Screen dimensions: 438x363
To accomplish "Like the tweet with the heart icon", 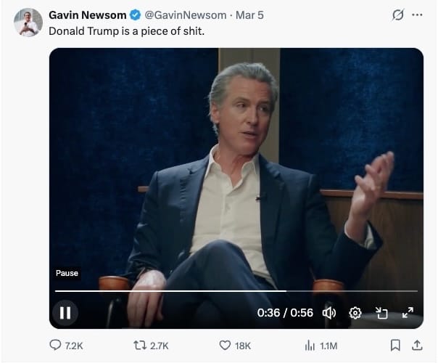I will click(x=225, y=346).
